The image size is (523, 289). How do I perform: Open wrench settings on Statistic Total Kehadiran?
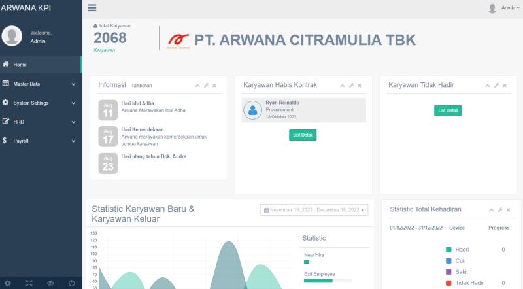[x=500, y=210]
